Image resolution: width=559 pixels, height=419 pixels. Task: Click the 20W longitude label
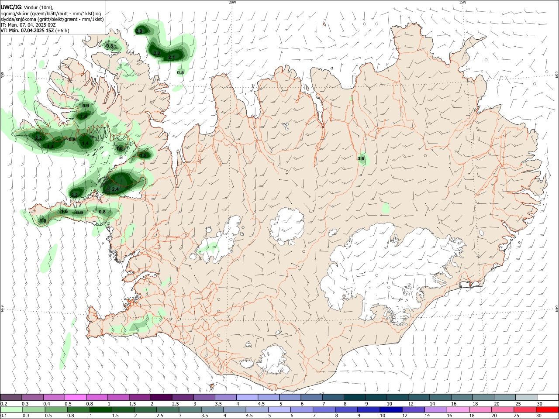click(x=232, y=2)
